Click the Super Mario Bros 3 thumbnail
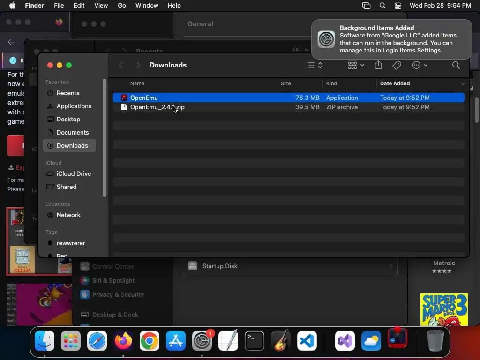 [444, 309]
